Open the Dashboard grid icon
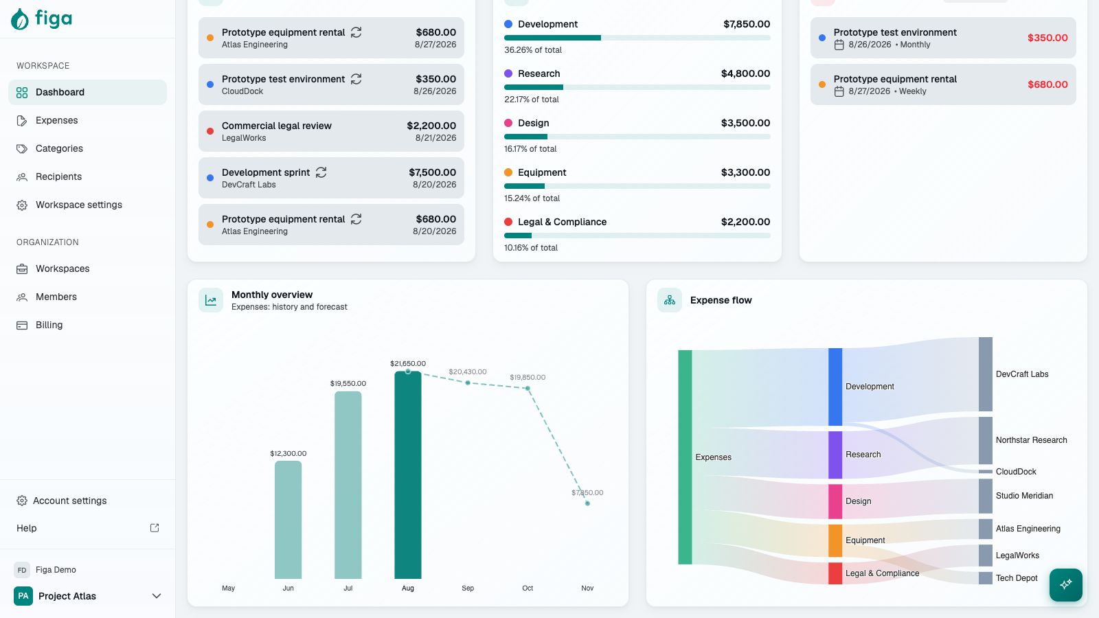The width and height of the screenshot is (1099, 618). click(x=22, y=92)
